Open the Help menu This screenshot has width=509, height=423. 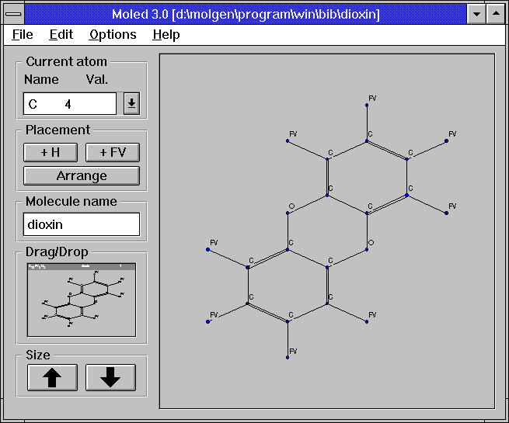tap(166, 34)
